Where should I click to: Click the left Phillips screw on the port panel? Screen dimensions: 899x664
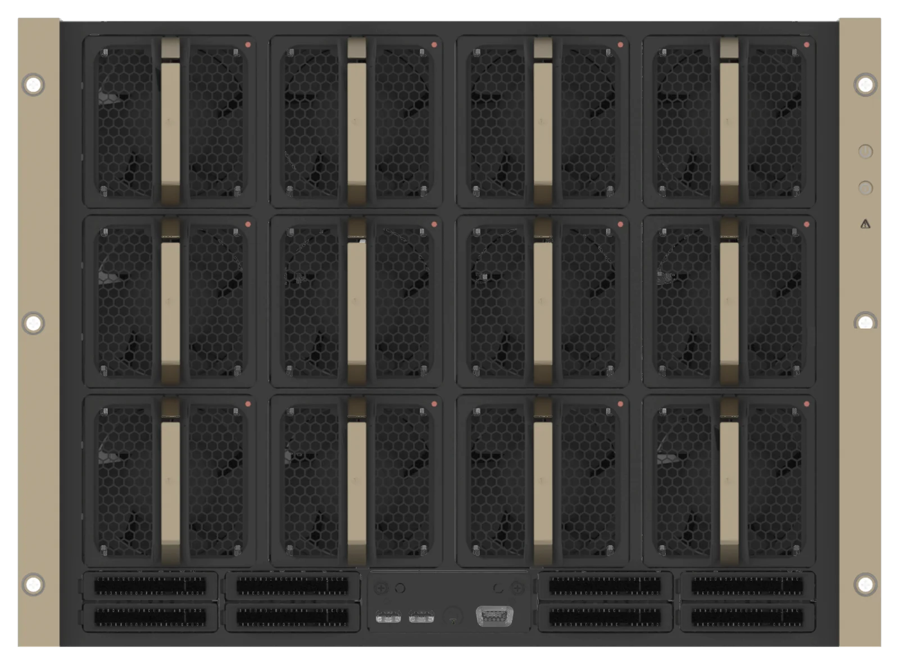pos(381,588)
